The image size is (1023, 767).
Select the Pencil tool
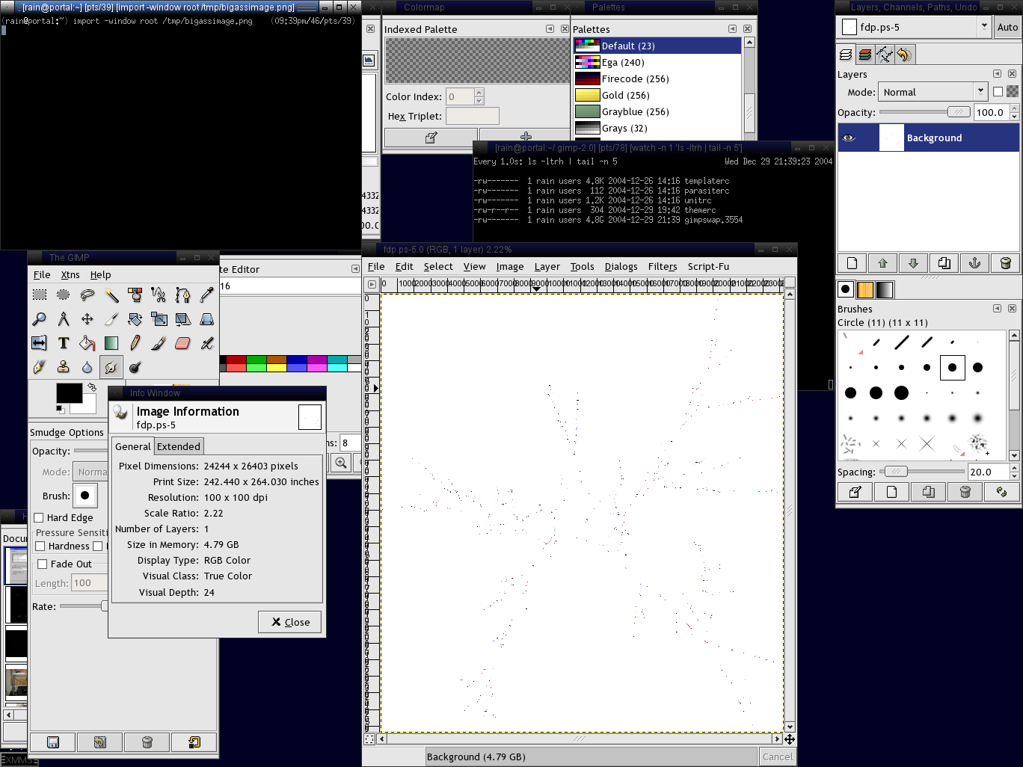[135, 343]
